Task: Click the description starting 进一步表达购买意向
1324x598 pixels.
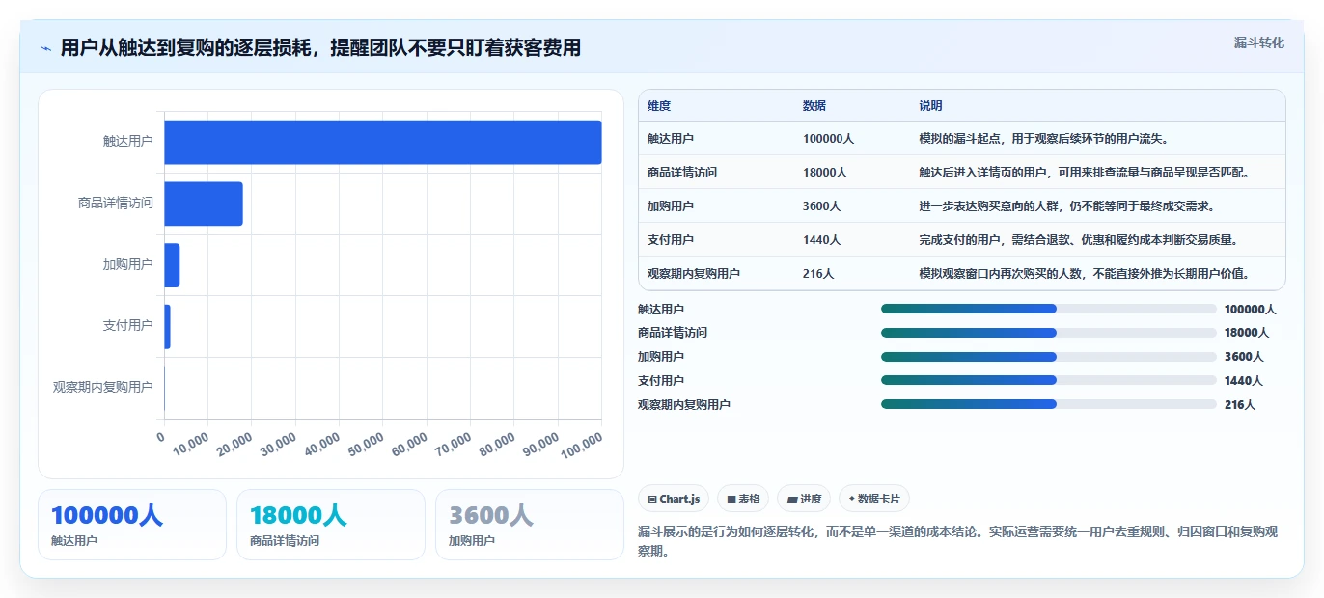Action: [1066, 206]
